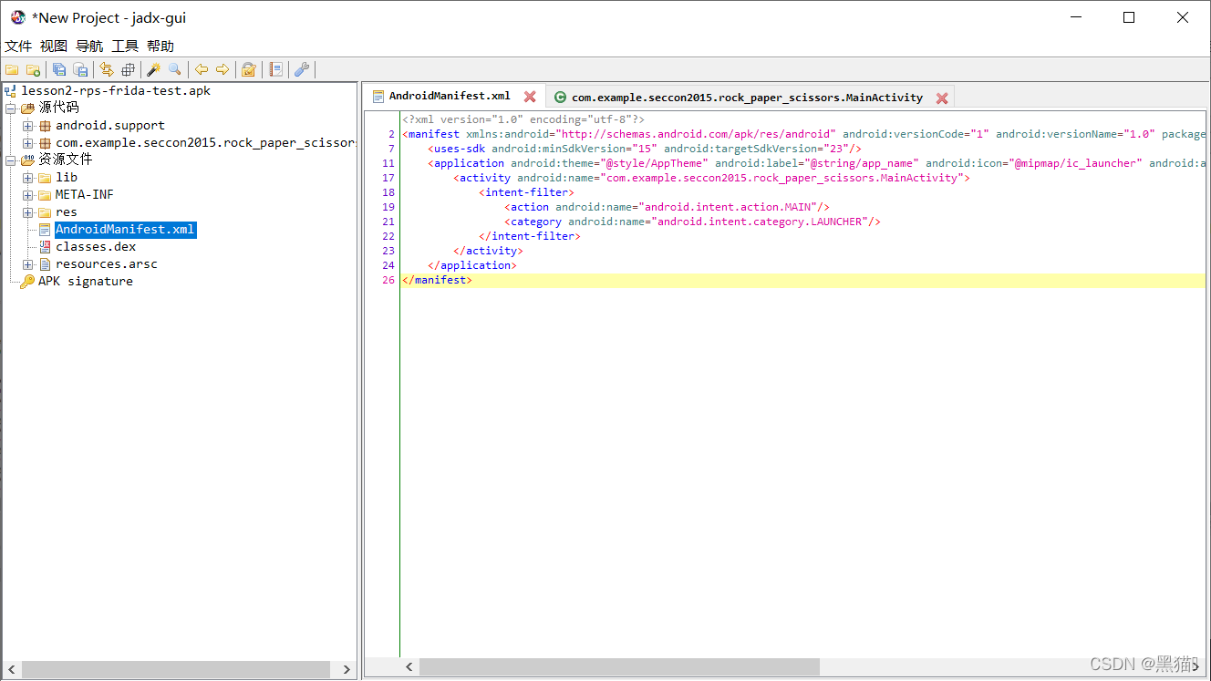This screenshot has height=681, width=1211.
Task: Click the closing </manifest> line
Action: (437, 280)
